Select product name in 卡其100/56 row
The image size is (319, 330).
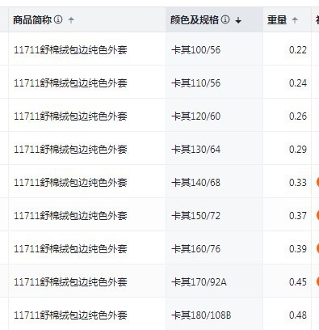tap(70, 50)
